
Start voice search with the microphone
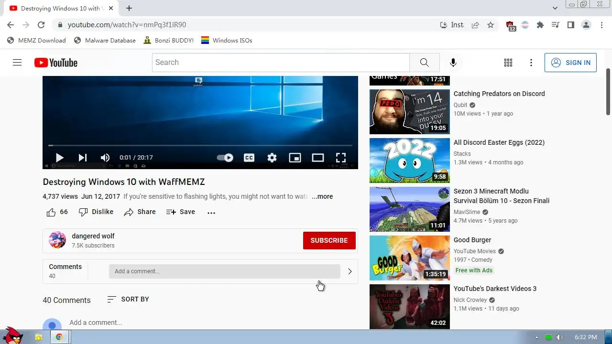pyautogui.click(x=453, y=63)
